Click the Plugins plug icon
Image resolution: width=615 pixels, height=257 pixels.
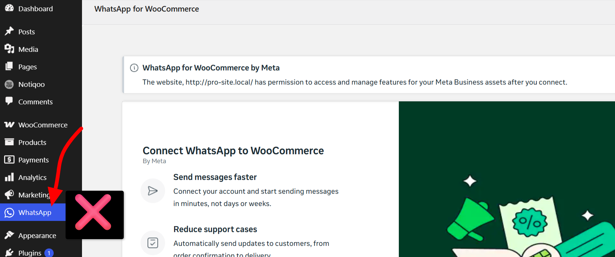[9, 253]
